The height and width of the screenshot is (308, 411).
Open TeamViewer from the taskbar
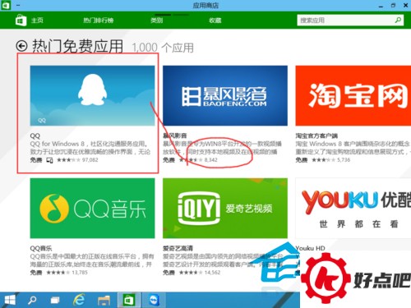[x=155, y=300]
